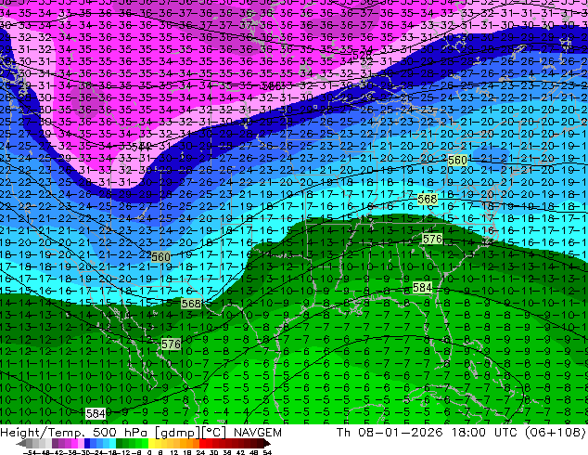Screen dimensions: 588x455
Task: Click the date '08-01-2026' in the footer
Action: [x=401, y=432]
